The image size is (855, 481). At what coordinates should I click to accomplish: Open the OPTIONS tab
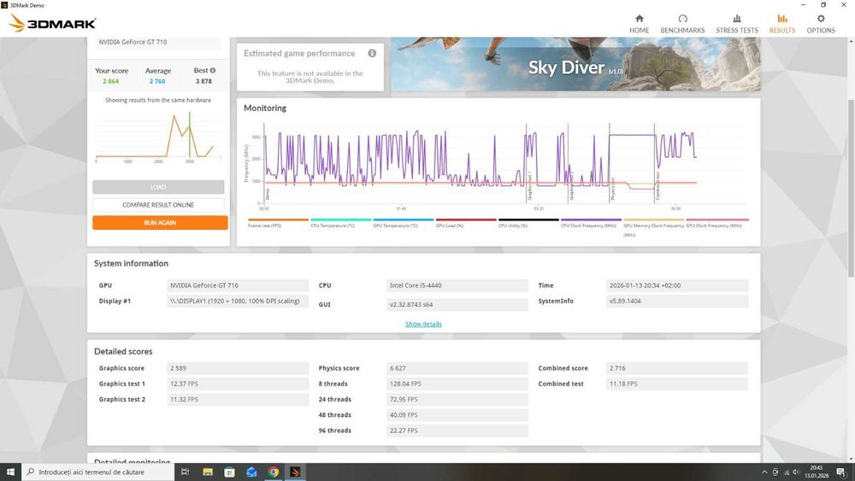[821, 24]
